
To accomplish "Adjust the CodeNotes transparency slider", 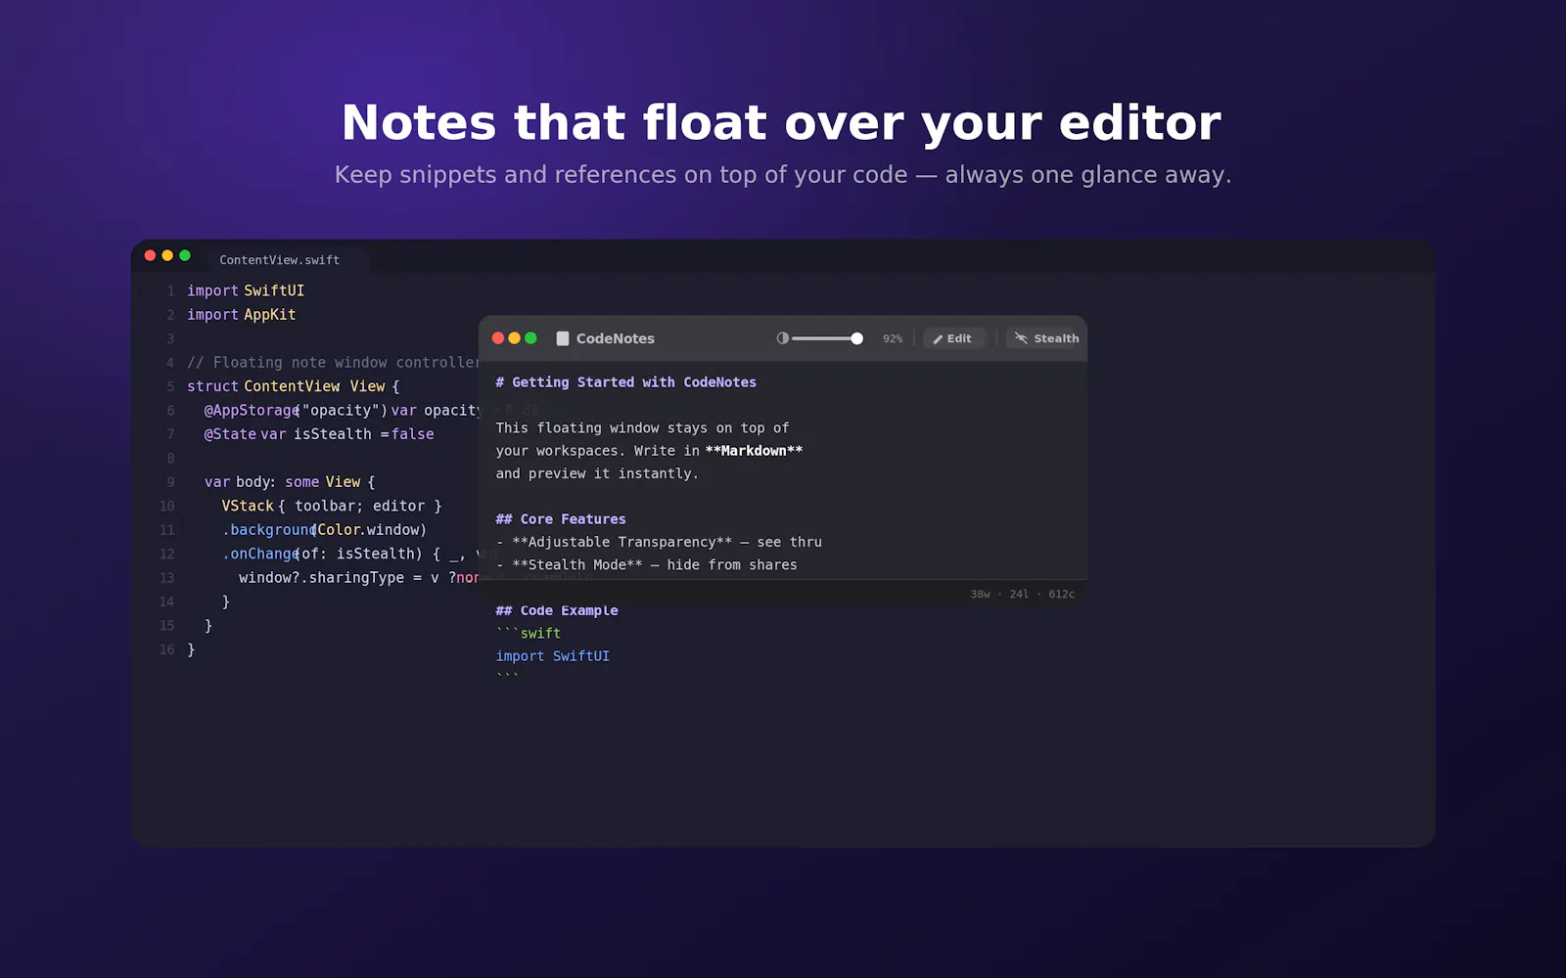I will click(x=827, y=338).
